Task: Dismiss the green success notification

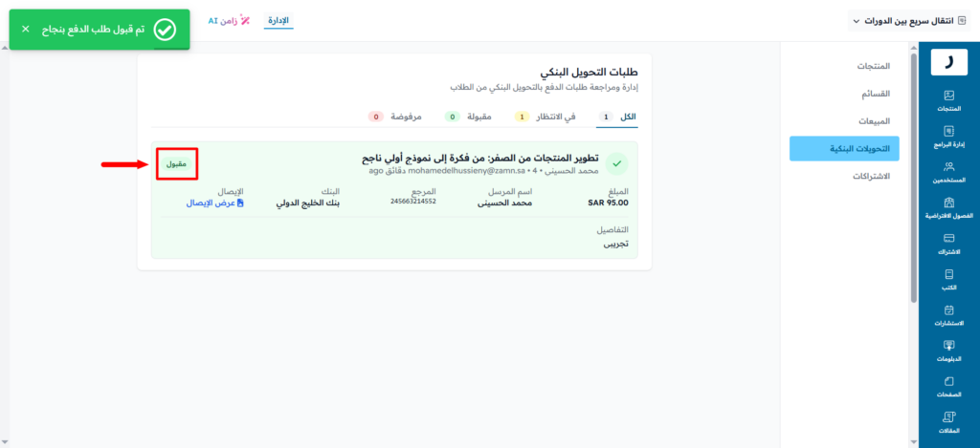Action: (x=25, y=30)
